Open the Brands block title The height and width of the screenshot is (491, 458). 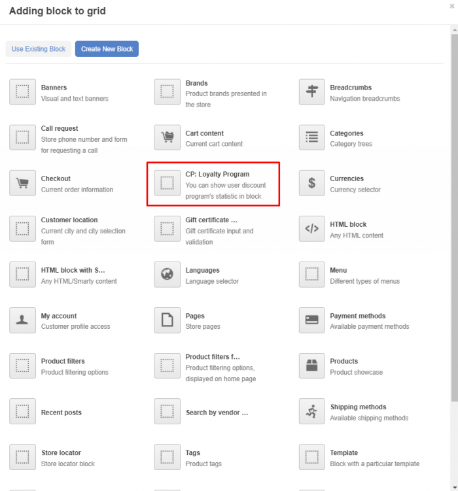point(196,83)
